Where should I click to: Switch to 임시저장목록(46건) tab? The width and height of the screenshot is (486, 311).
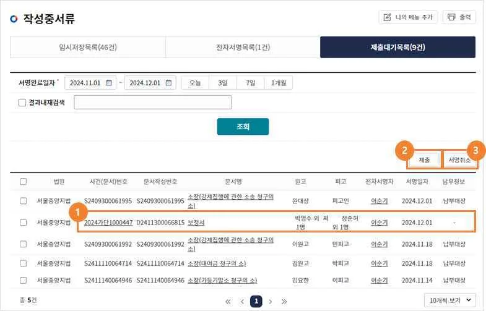coord(88,48)
